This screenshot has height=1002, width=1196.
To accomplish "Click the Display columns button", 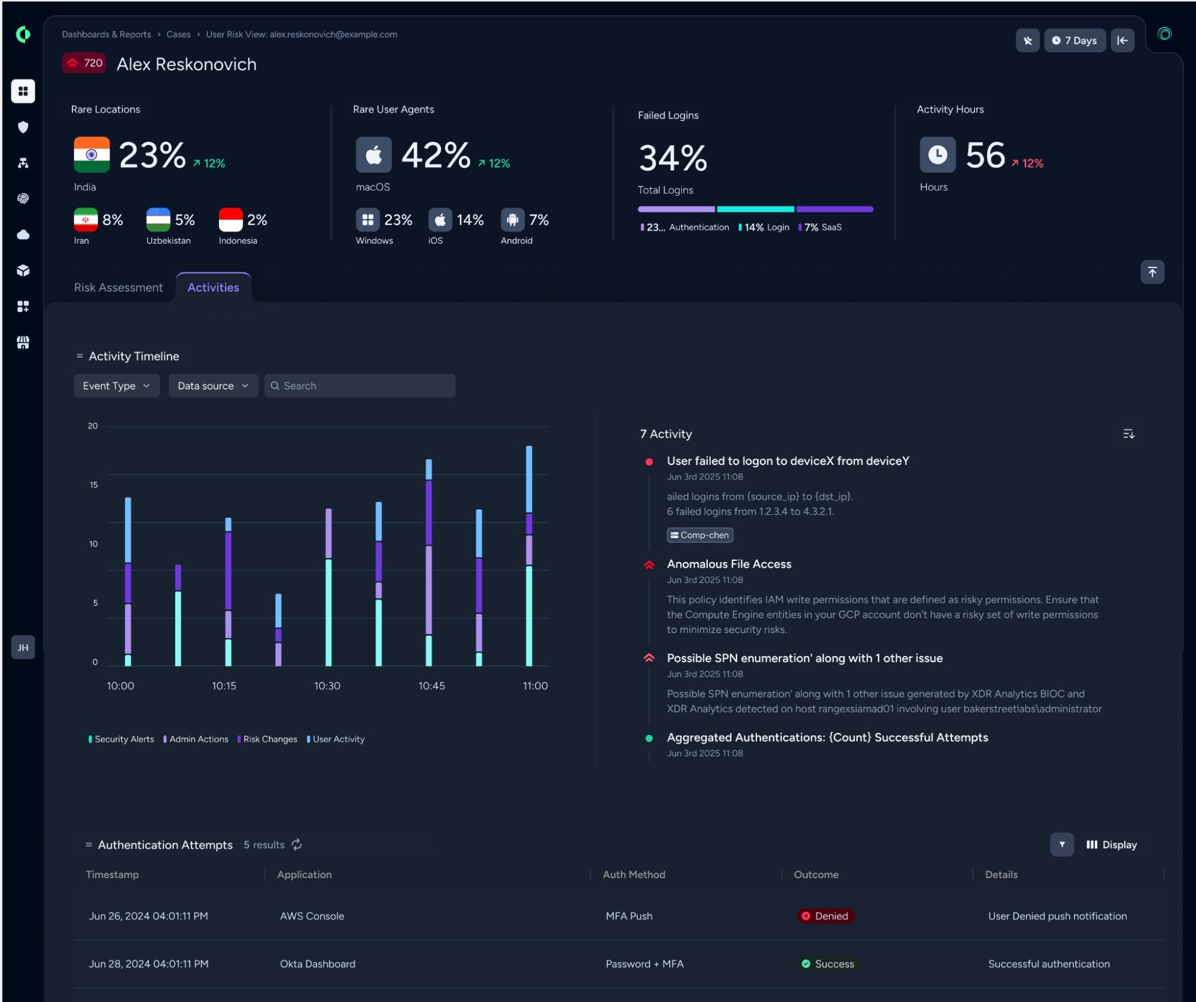I will [1112, 845].
